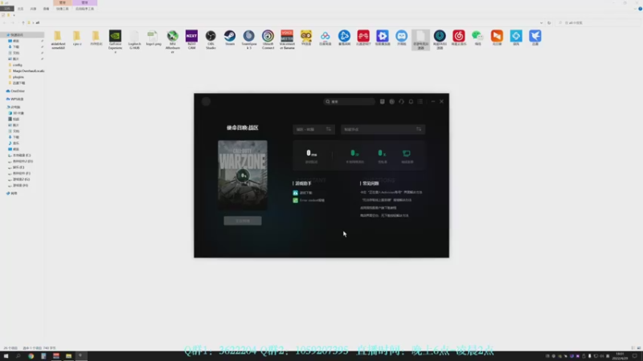The height and width of the screenshot is (361, 643).
Task: Click the Warzone game cover thumbnail
Action: click(x=243, y=175)
